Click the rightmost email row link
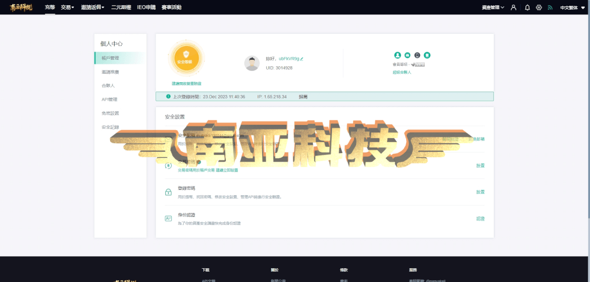This screenshot has height=282, width=590. point(476,139)
